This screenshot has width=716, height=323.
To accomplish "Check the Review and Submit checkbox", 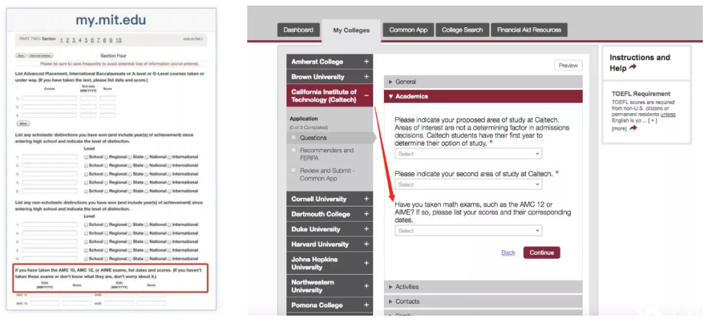I will pos(293,170).
